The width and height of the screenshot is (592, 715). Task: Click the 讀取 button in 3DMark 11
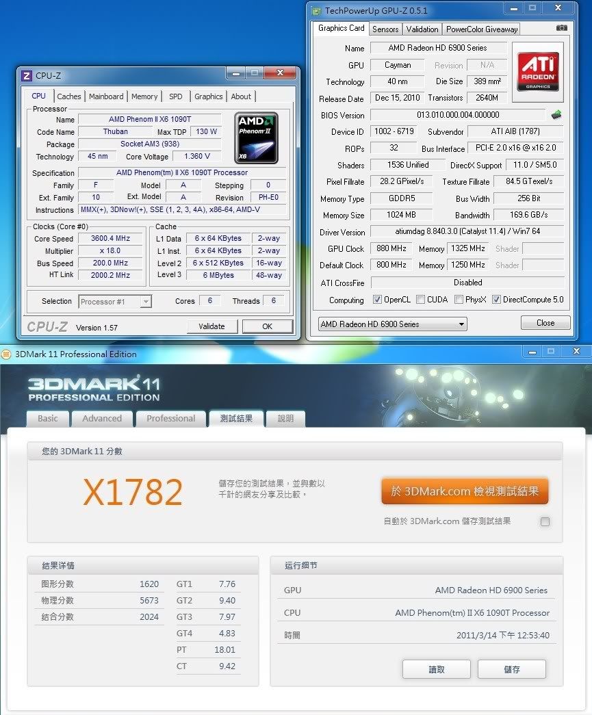coord(437,669)
